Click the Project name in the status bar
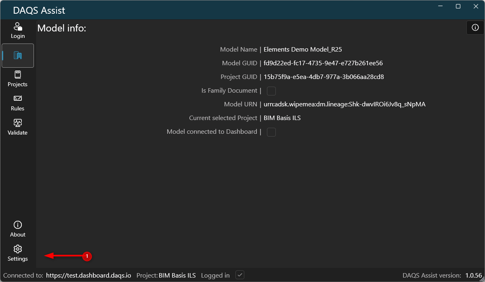This screenshot has width=485, height=282. coord(177,276)
